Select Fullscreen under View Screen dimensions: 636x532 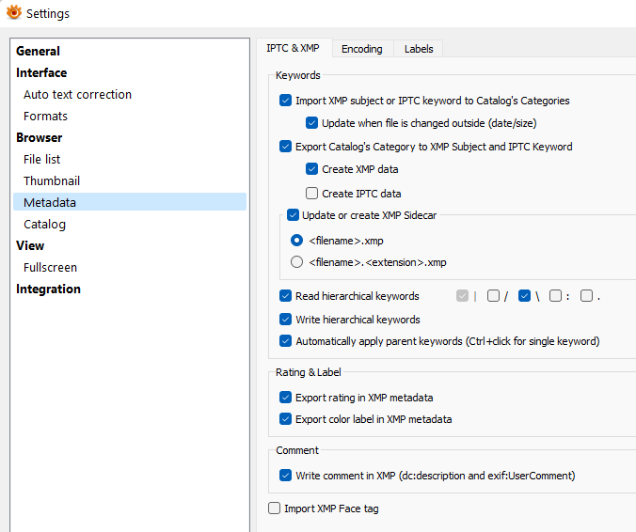(x=50, y=267)
